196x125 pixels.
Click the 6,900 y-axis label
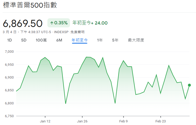(x=9, y=78)
